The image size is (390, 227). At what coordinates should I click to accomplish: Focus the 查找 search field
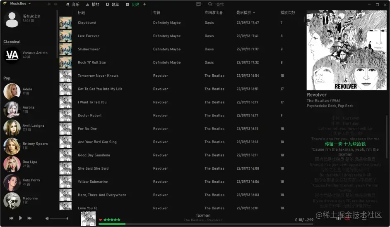[x=220, y=5]
